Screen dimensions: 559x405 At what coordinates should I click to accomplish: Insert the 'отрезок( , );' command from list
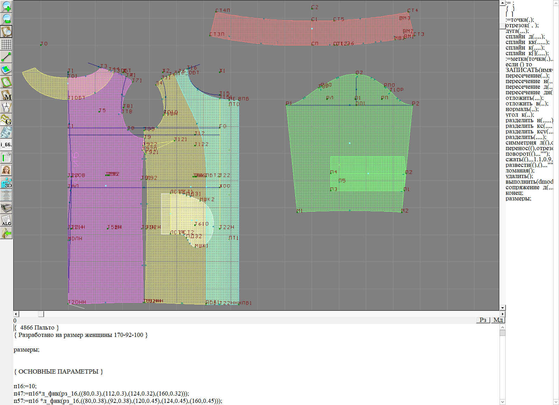[x=522, y=25]
